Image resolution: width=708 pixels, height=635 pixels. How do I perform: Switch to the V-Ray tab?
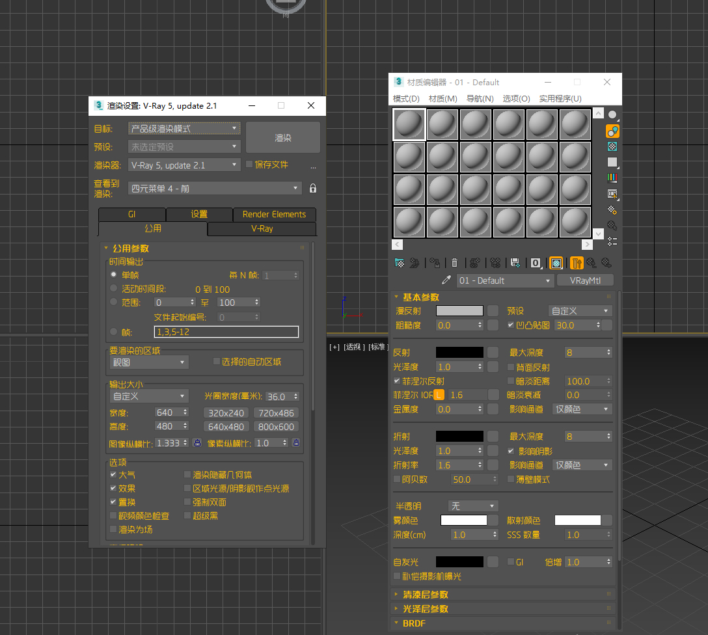[262, 229]
